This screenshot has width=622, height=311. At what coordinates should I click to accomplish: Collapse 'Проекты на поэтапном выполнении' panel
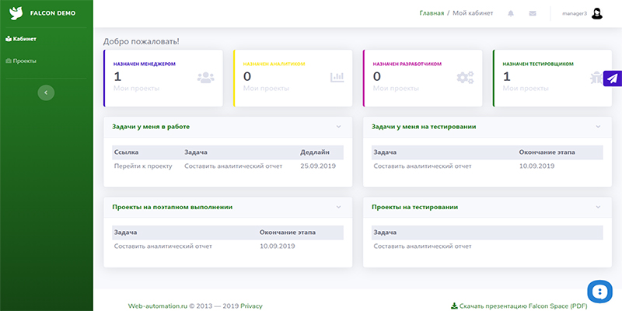point(338,207)
